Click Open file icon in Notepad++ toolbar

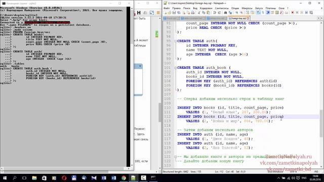(169, 13)
